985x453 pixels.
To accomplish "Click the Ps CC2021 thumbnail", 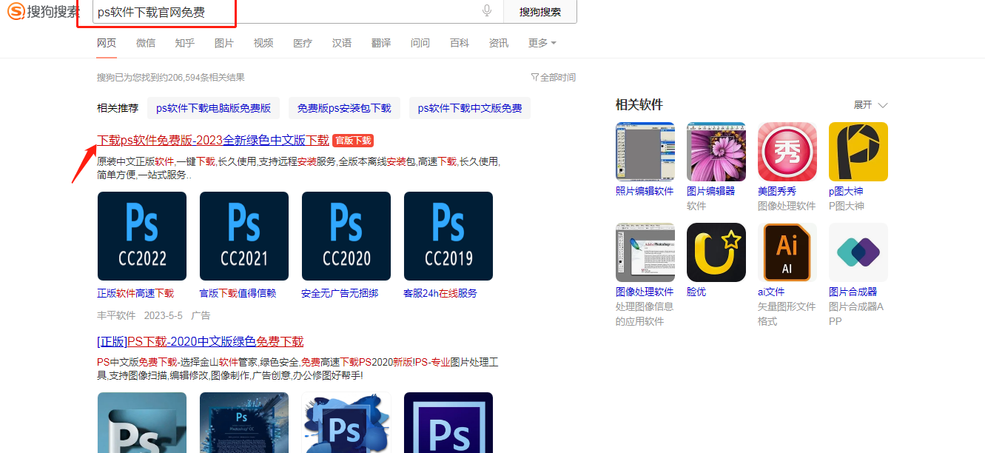I will pos(244,236).
